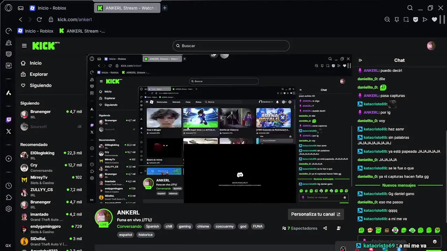Open the GX Mods icon in sidebar
The height and width of the screenshot is (251, 447).
(9, 66)
